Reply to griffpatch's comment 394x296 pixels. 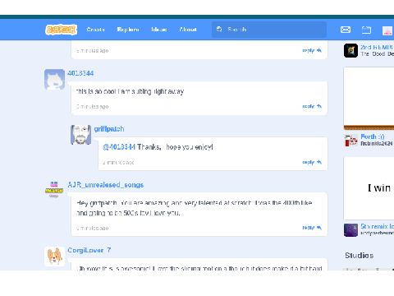click(312, 162)
